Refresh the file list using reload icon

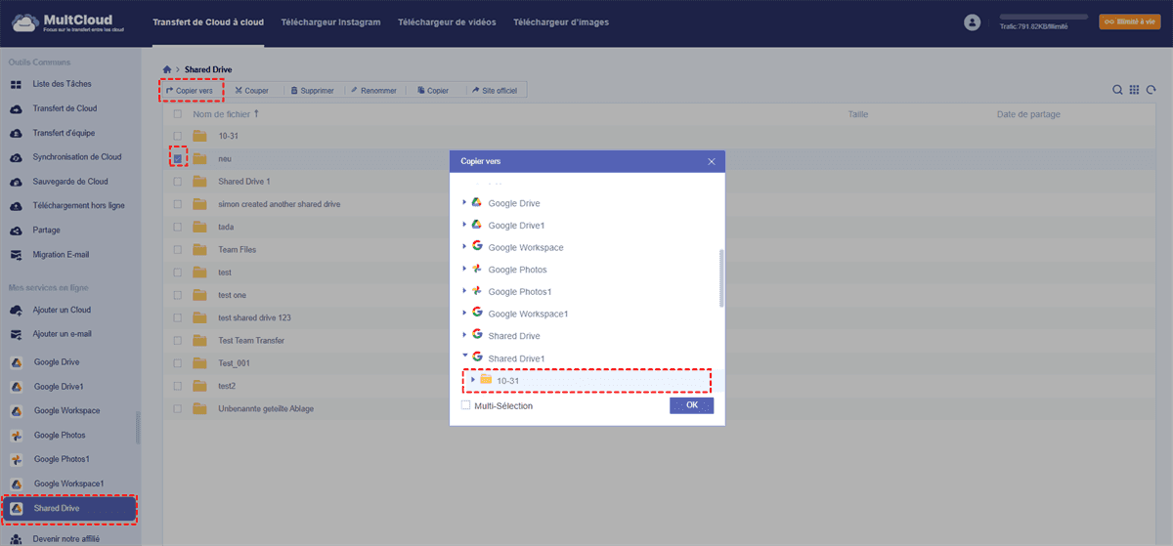point(1151,90)
